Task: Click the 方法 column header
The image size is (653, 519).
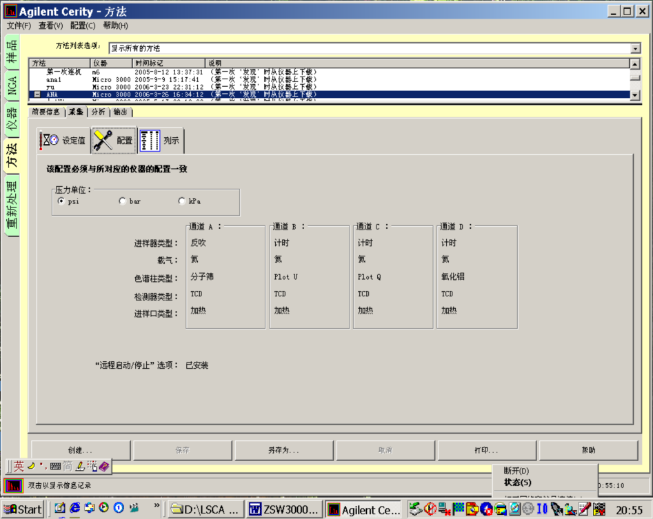Action: [59, 63]
